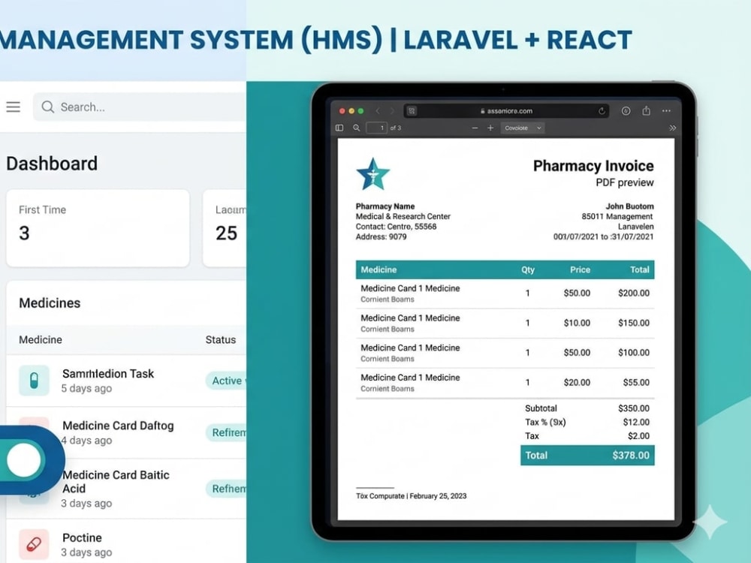The height and width of the screenshot is (563, 751).
Task: Click the browser back arrow in the tablet
Action: [378, 110]
